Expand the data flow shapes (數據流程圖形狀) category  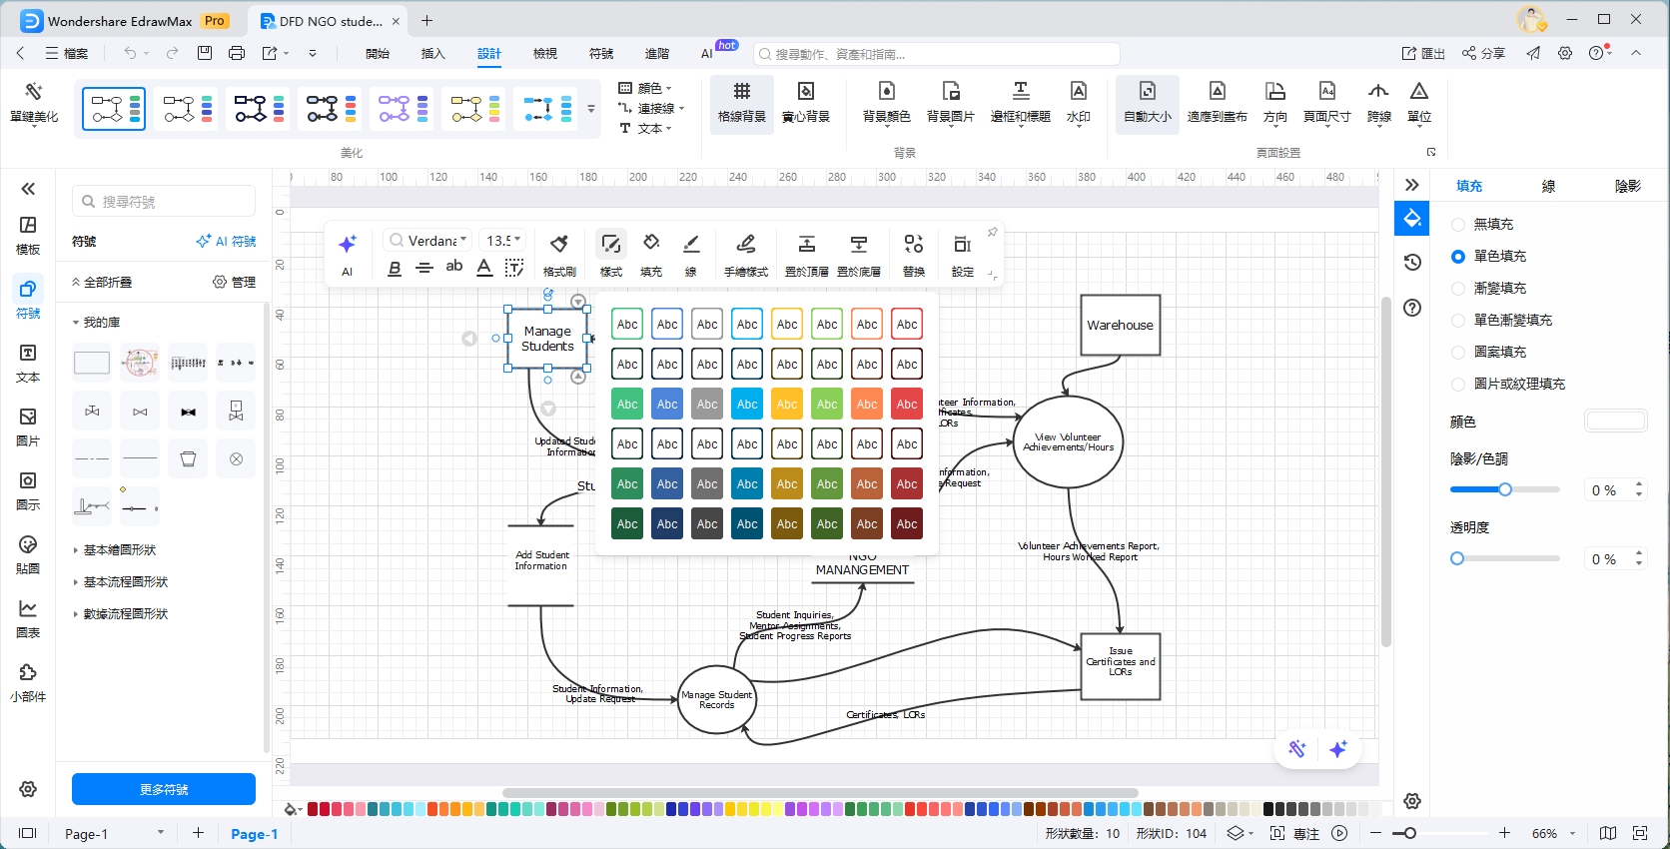point(125,614)
